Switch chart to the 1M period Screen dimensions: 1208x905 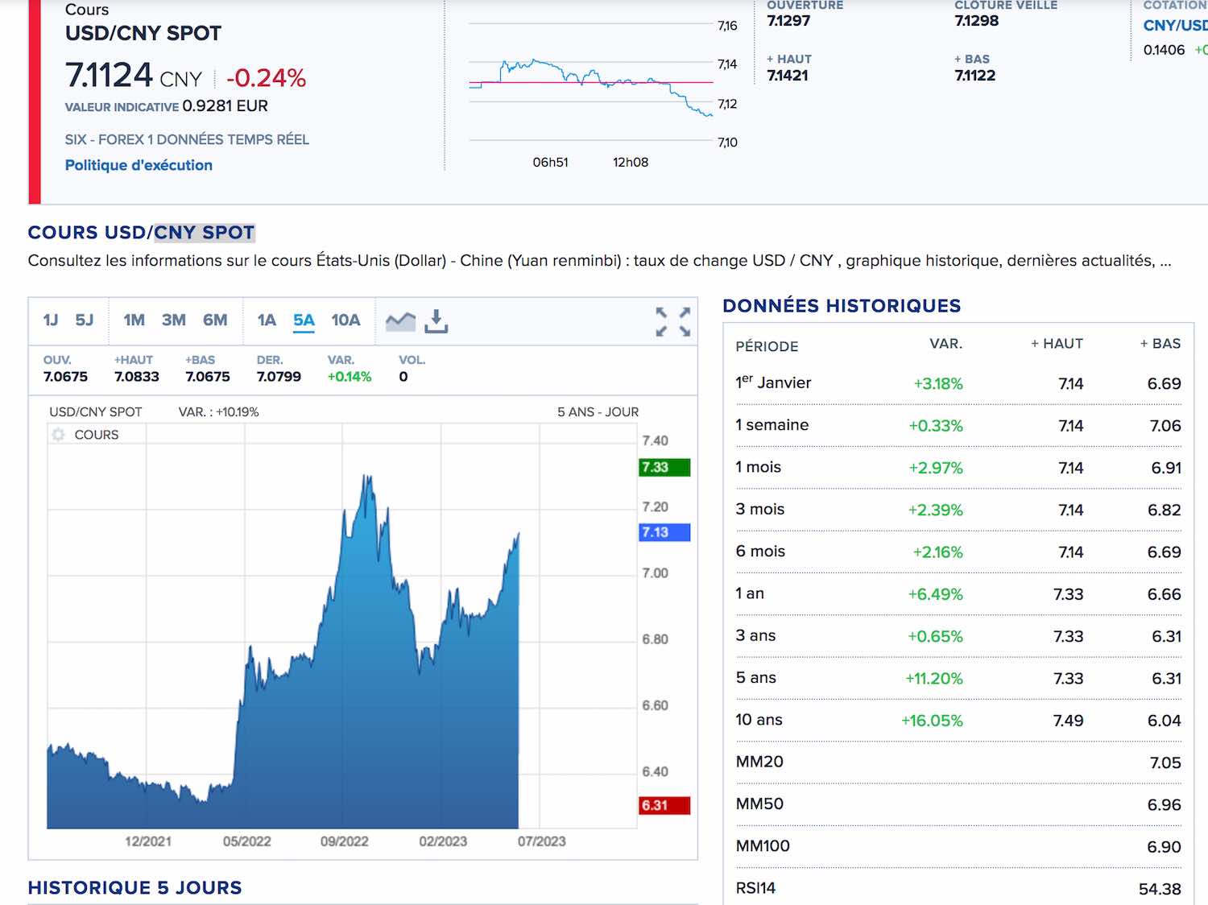pos(134,320)
